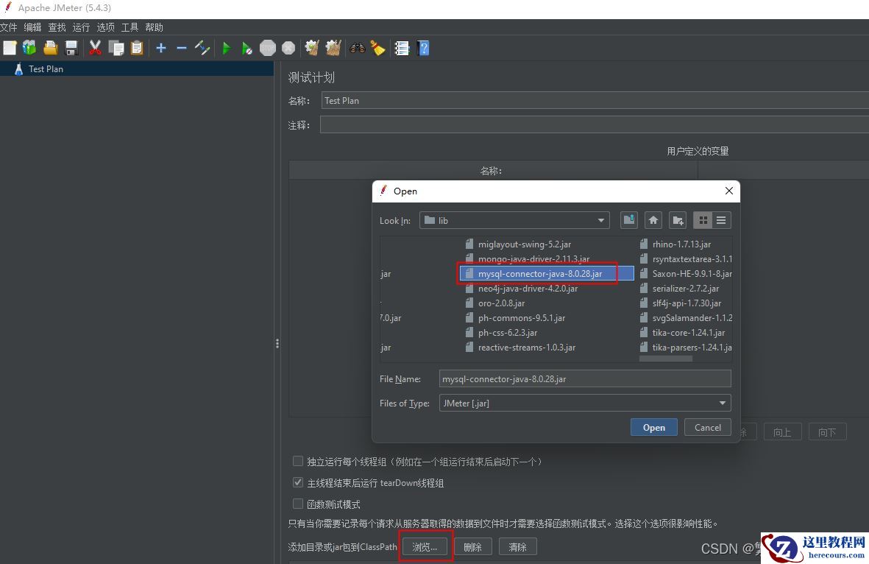869x564 pixels.
Task: Start the test with the green play icon
Action: [226, 49]
